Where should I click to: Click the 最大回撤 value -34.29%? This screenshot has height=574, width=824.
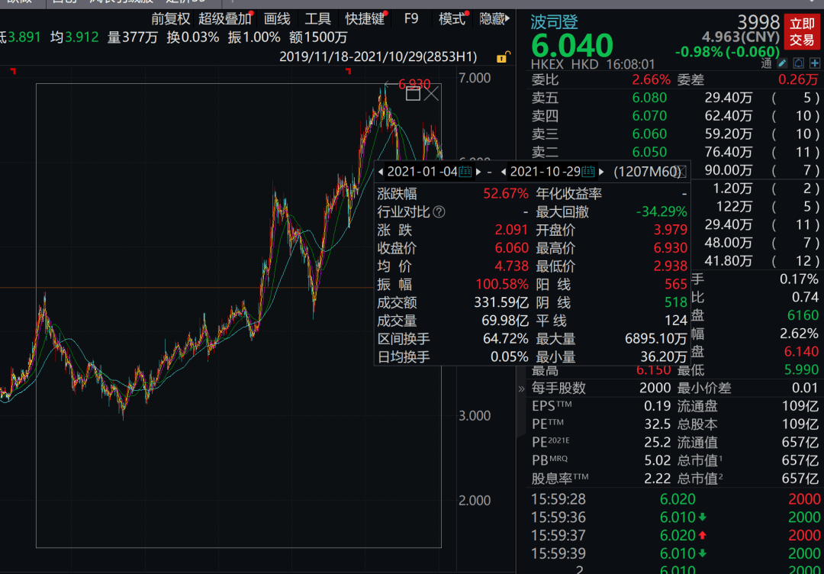(661, 212)
